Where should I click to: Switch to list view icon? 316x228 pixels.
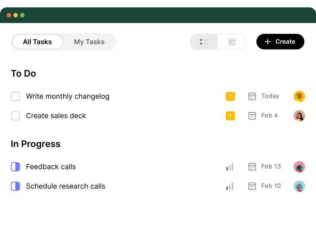[x=204, y=42]
